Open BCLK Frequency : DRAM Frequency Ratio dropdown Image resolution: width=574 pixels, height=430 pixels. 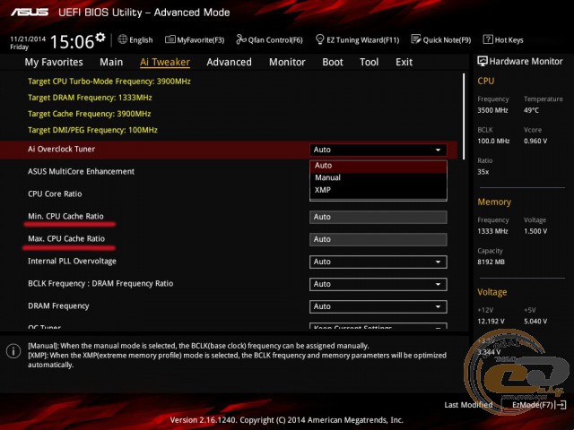click(378, 285)
